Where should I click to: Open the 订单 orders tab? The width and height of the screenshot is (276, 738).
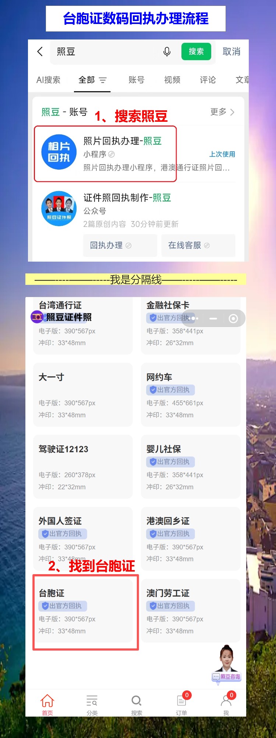point(181,705)
